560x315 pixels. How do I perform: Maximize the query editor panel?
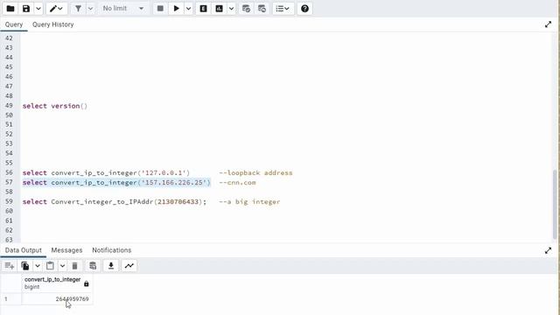pyautogui.click(x=549, y=24)
